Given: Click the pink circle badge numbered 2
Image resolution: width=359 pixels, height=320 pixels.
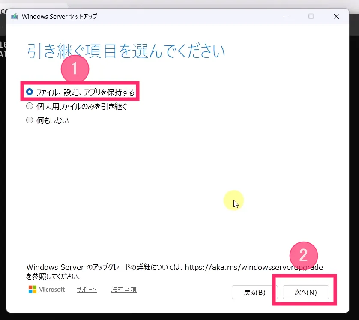Looking at the screenshot, I should pos(303,256).
